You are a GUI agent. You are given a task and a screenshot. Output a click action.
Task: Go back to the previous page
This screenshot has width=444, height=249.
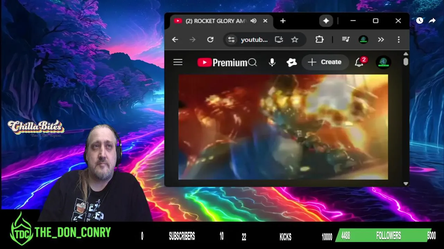(x=175, y=40)
